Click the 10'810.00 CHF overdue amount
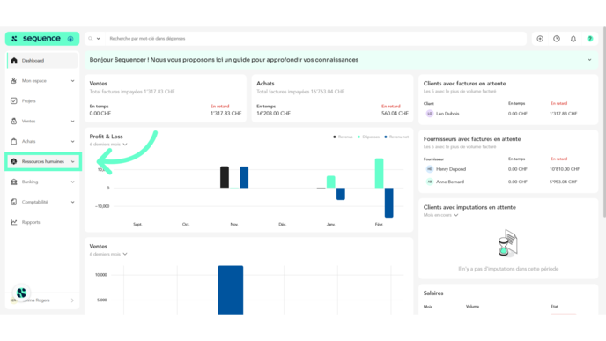 click(565, 169)
